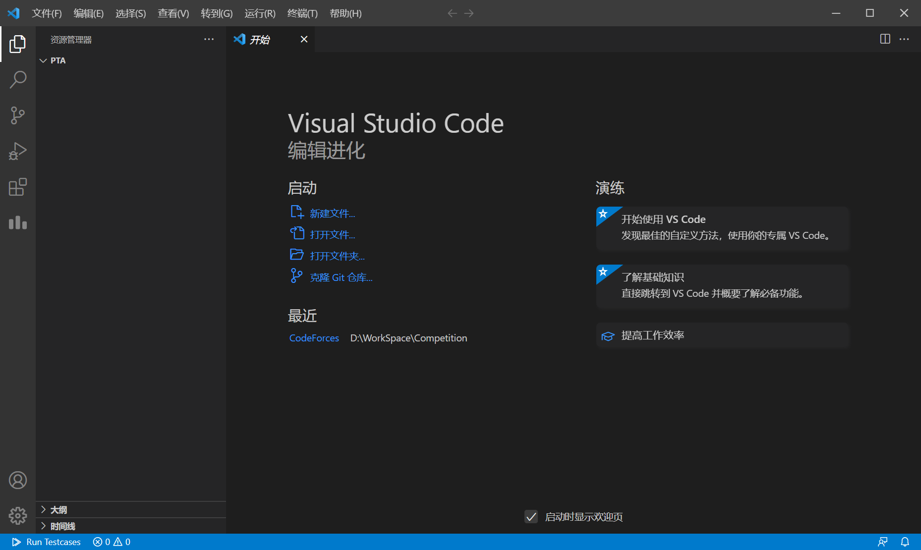Open editor more actions ellipsis
Viewport: 921px width, 550px height.
click(904, 39)
